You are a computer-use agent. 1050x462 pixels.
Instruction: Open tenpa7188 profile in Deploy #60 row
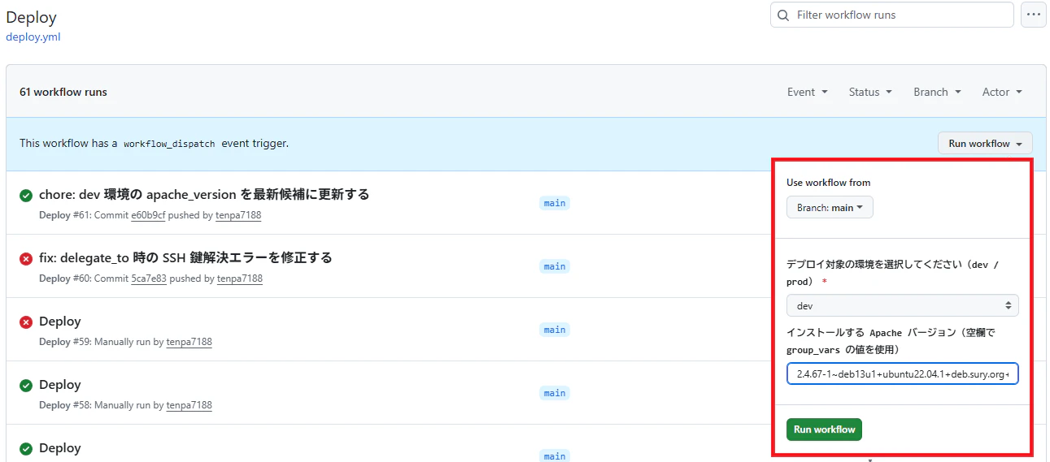tap(239, 278)
